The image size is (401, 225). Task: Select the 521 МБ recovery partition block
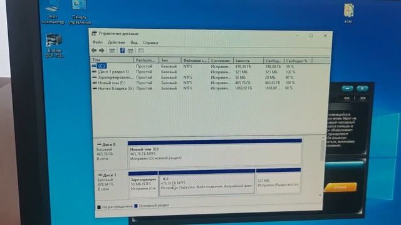[278, 181]
